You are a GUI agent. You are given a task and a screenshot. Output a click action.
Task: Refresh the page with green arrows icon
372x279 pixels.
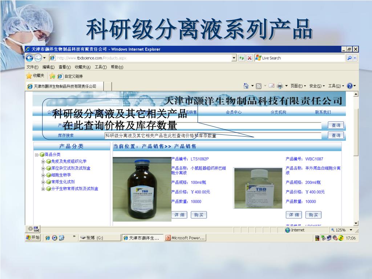coord(242,58)
